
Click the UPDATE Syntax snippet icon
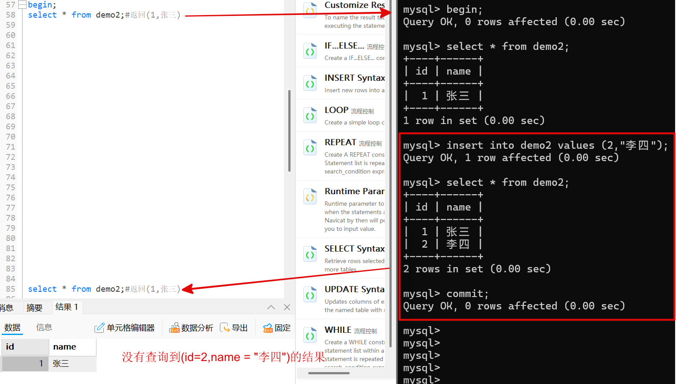click(x=310, y=295)
